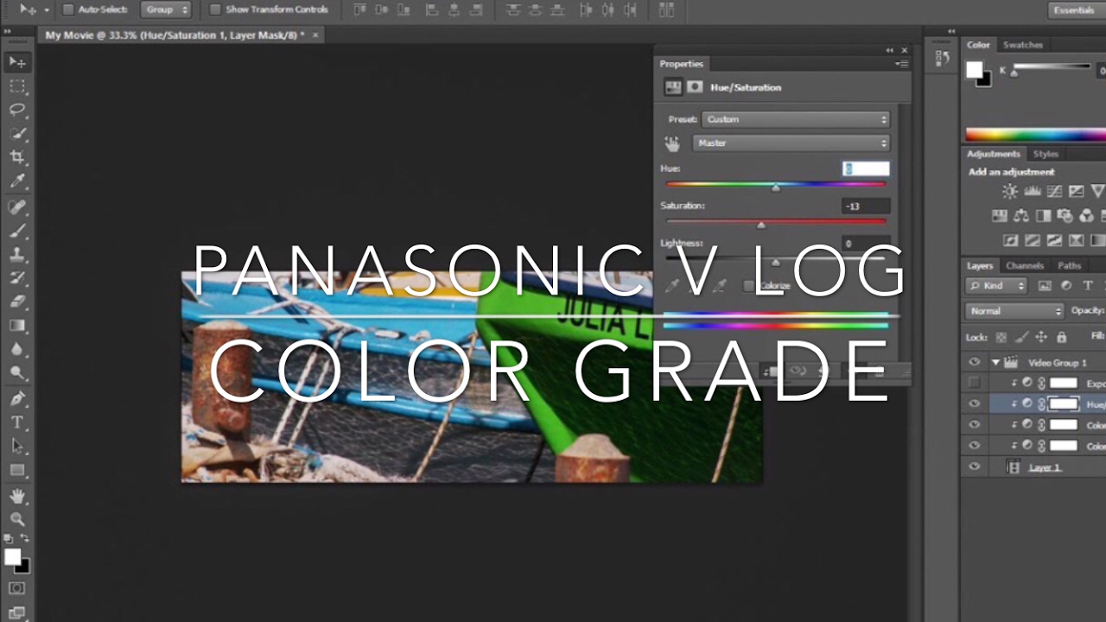Align top edges in options bar

(x=360, y=10)
